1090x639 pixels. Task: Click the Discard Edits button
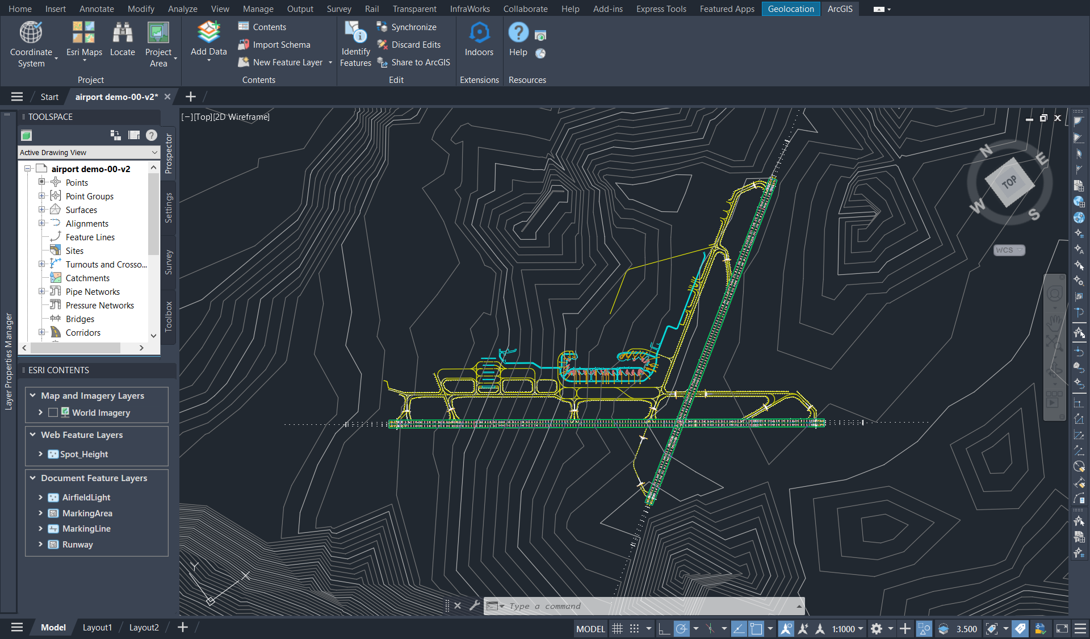[416, 45]
